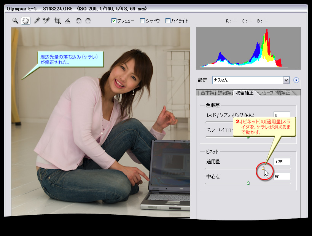Pick the White Balance eyedropper tool
This screenshot has width=312, height=236.
tap(37, 21)
